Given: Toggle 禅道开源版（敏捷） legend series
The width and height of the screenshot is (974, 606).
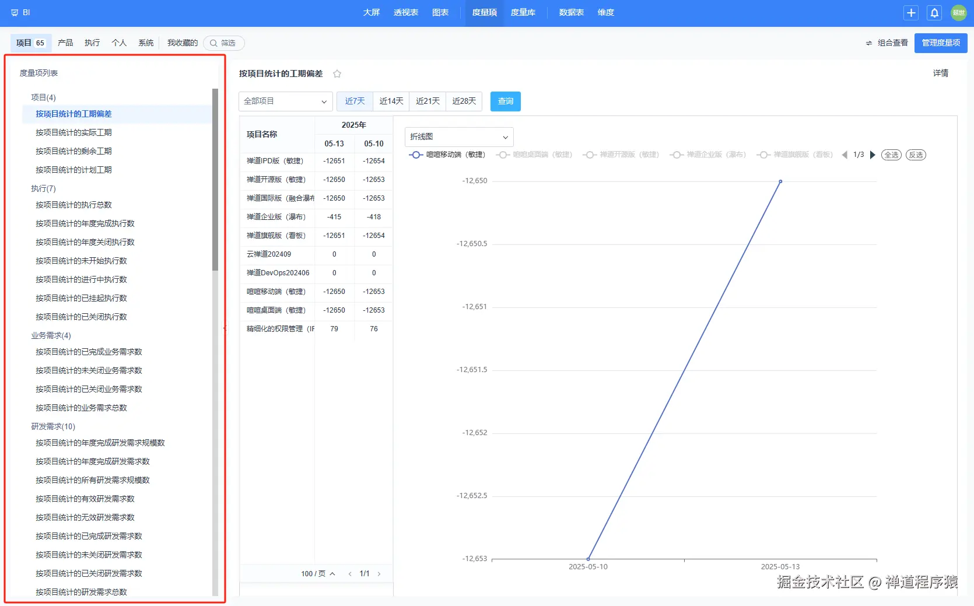Looking at the screenshot, I should tap(621, 155).
